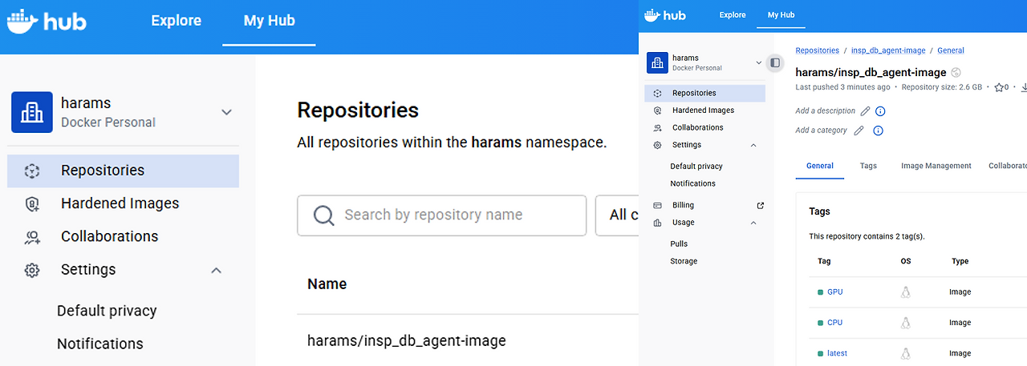Open Billing in right detail page sidebar

click(x=704, y=205)
